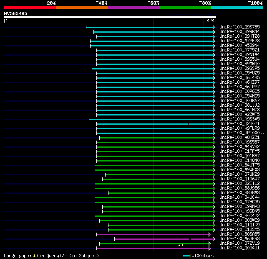Click the UniRef100_A2ZWT5 label
This screenshot has height=259, width=267.
pyautogui.click(x=239, y=115)
